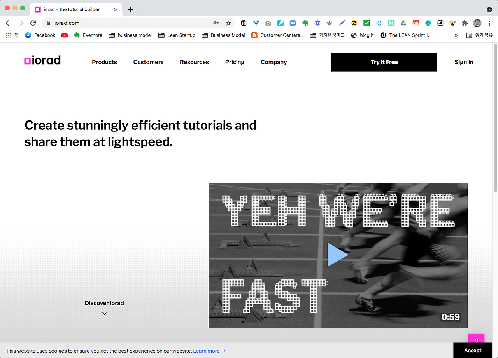The width and height of the screenshot is (498, 358).
Task: Accept the cookie notice
Action: point(473,350)
